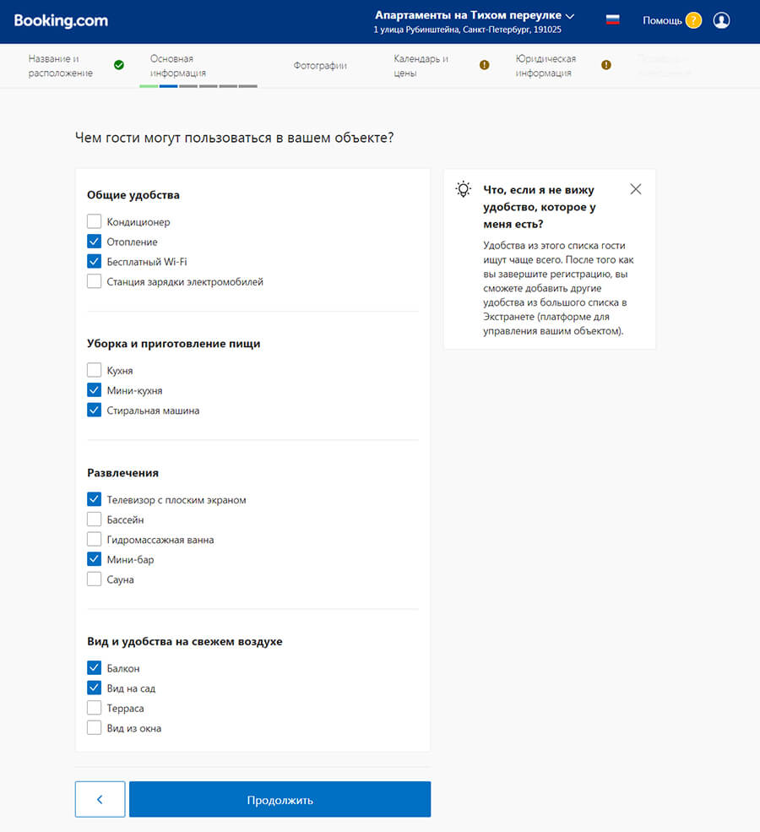
Task: Click warning icon next to Календарь и цены
Action: pyautogui.click(x=484, y=65)
